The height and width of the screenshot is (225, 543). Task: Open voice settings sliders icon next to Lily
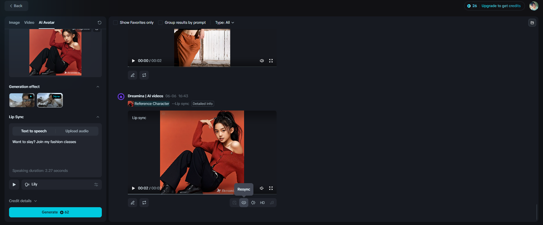coord(96,185)
